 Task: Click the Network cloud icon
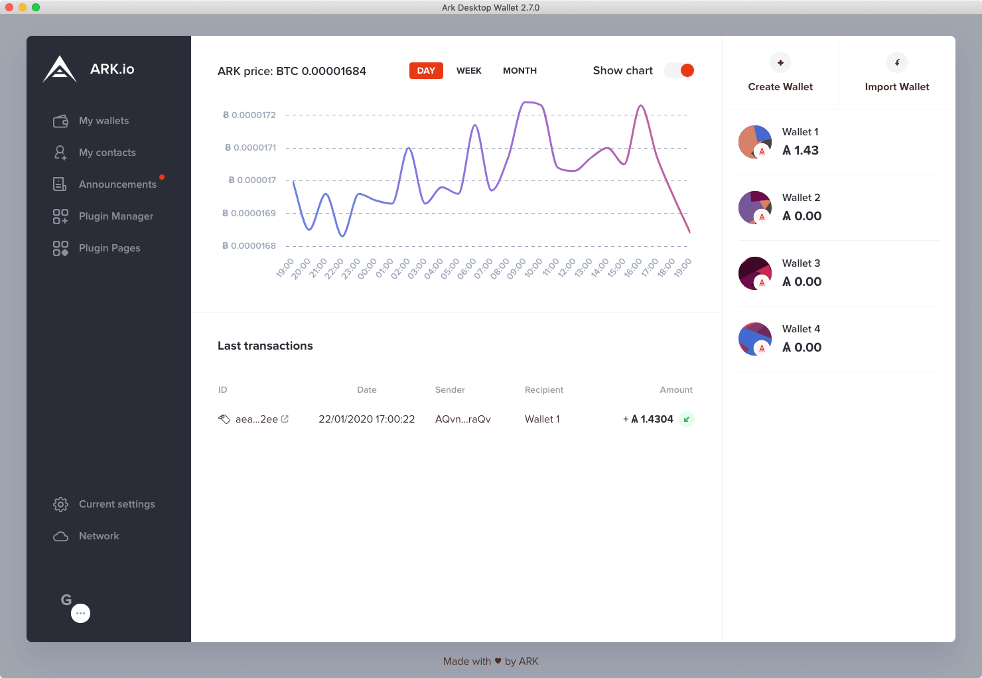[x=60, y=536]
